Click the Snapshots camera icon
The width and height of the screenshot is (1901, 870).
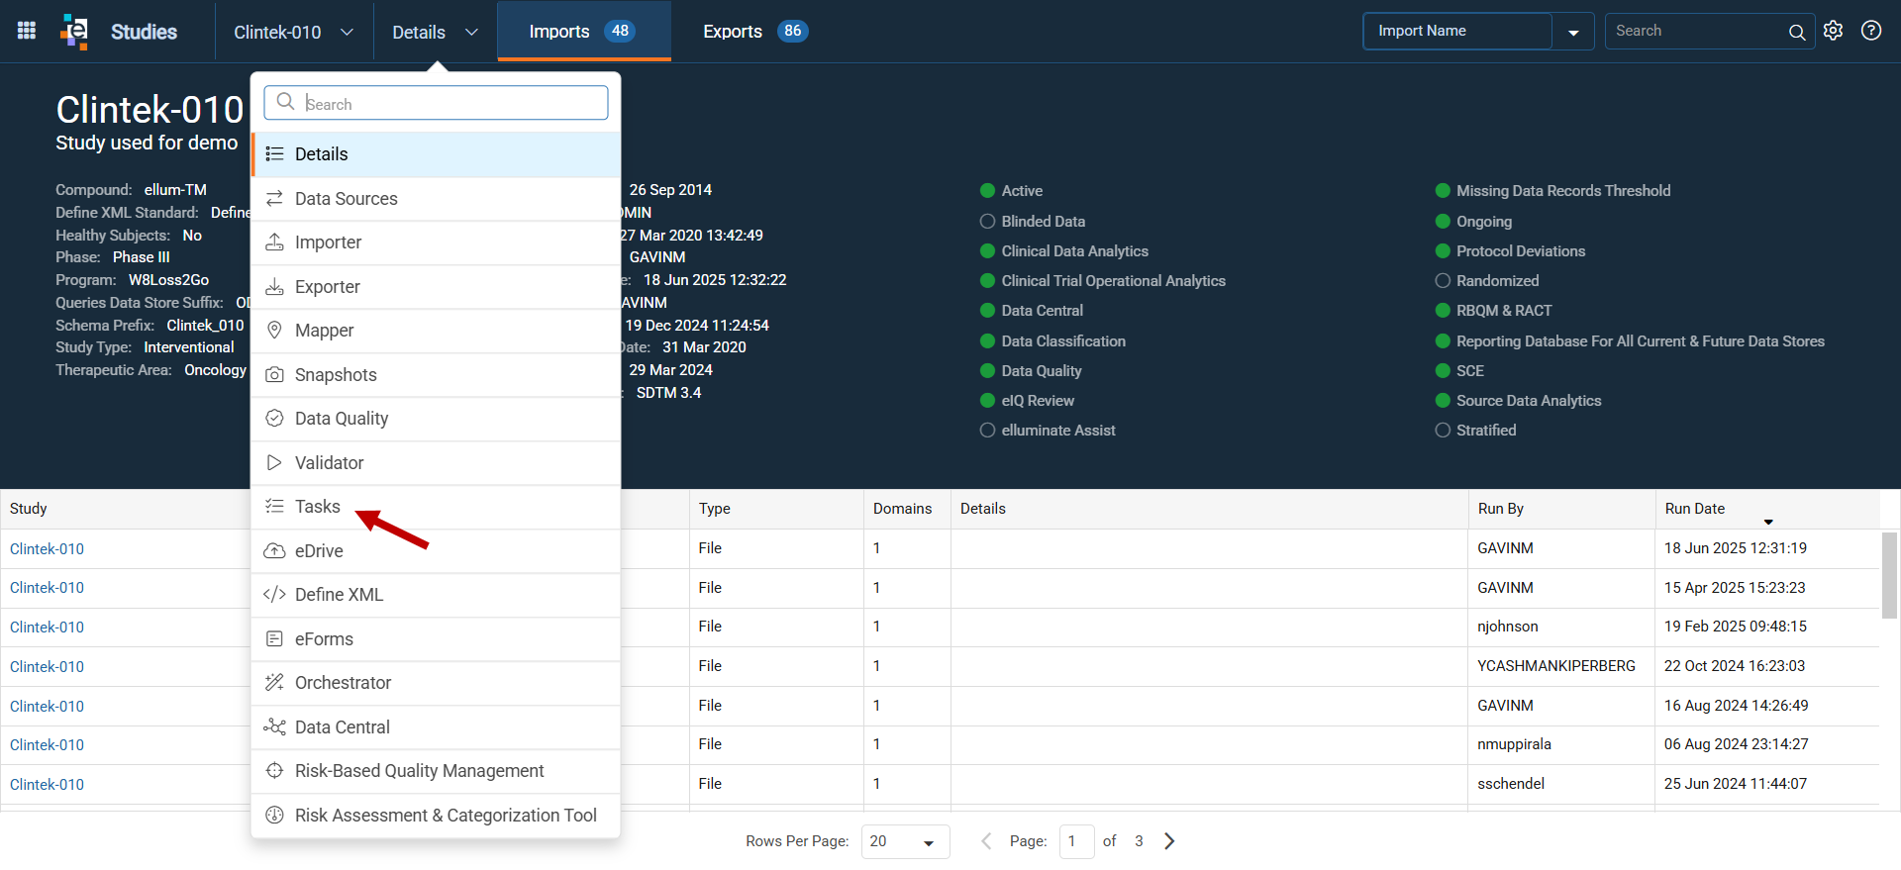point(274,375)
